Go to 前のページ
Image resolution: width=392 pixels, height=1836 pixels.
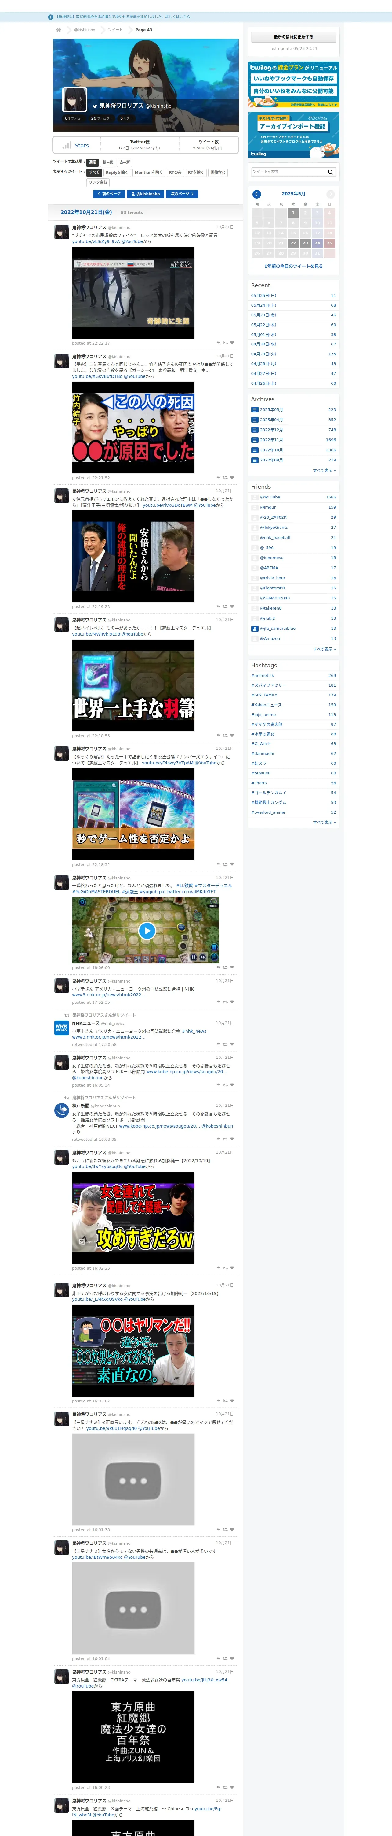(x=109, y=194)
